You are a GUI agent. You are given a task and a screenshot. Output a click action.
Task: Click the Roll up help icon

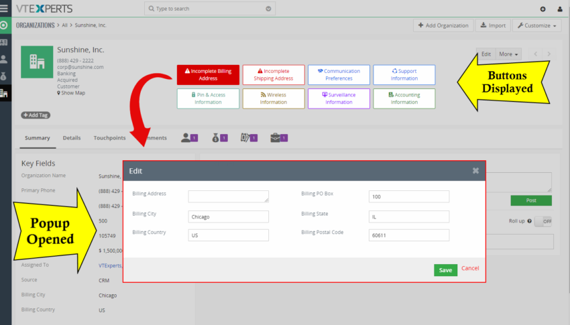[529, 221]
